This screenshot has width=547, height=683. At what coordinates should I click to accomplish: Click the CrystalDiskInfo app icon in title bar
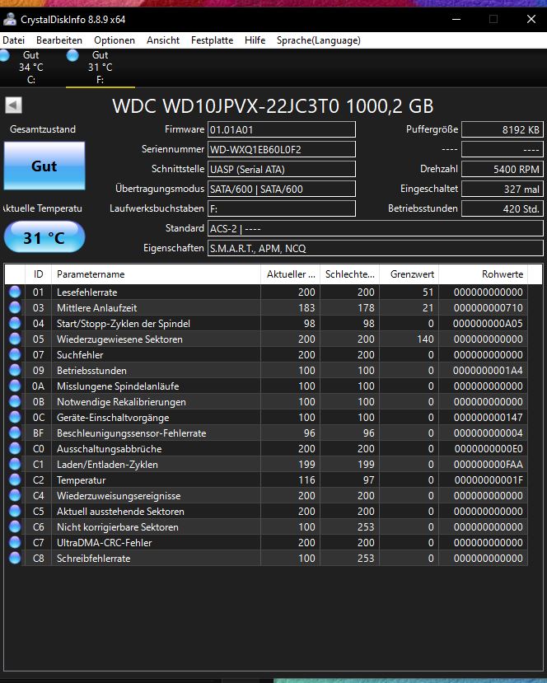[x=9, y=19]
